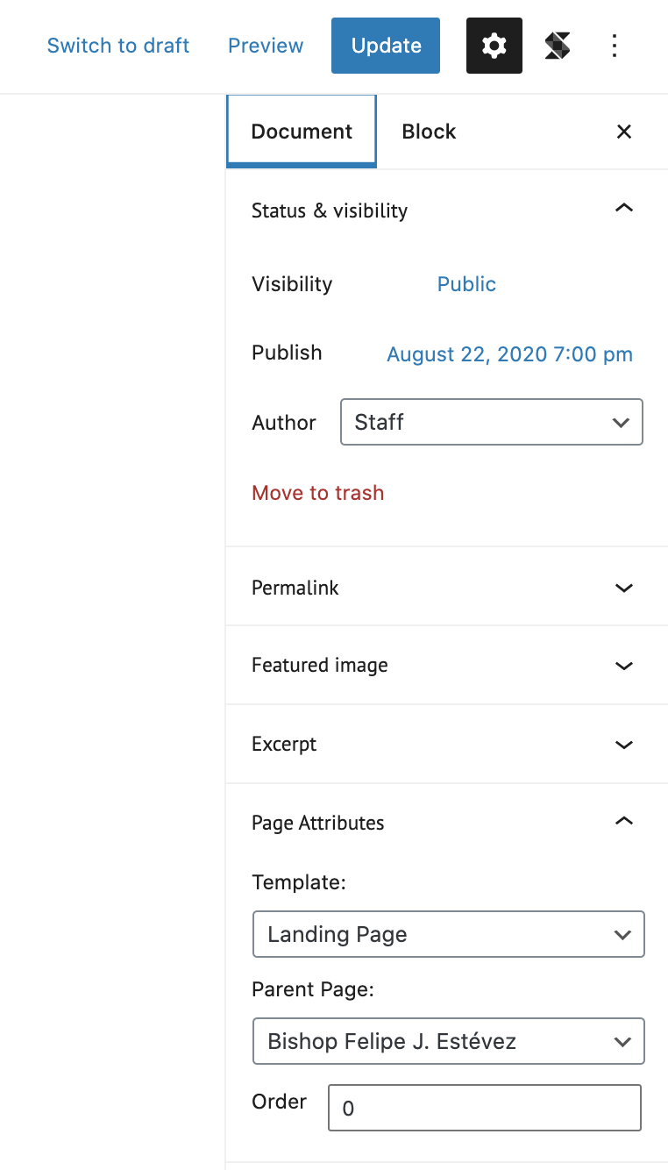Expand the Excerpt panel
Screen dimensions: 668x1170
pyautogui.click(x=624, y=745)
